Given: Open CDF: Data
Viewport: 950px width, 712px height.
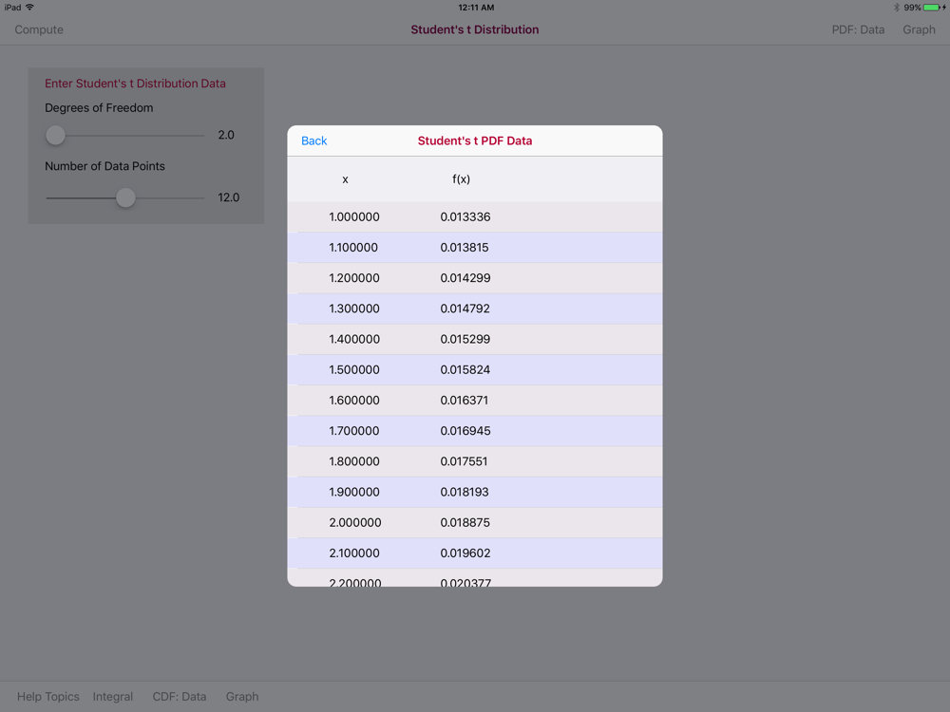Looking at the screenshot, I should tap(180, 696).
